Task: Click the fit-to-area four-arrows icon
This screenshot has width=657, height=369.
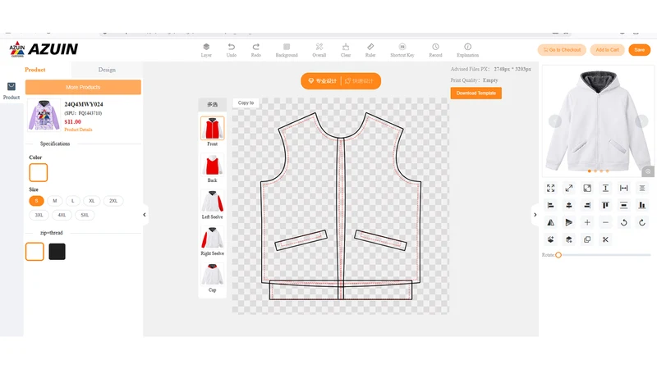Action: pos(550,189)
